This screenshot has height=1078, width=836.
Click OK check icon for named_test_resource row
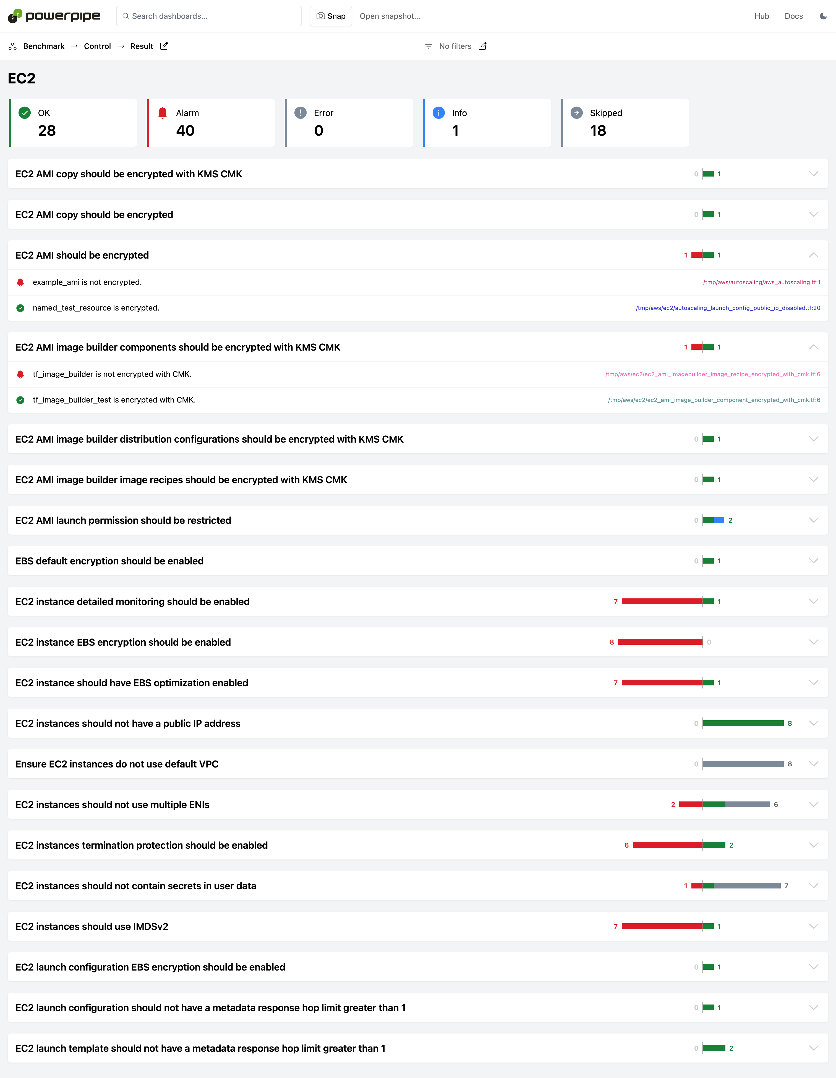20,308
